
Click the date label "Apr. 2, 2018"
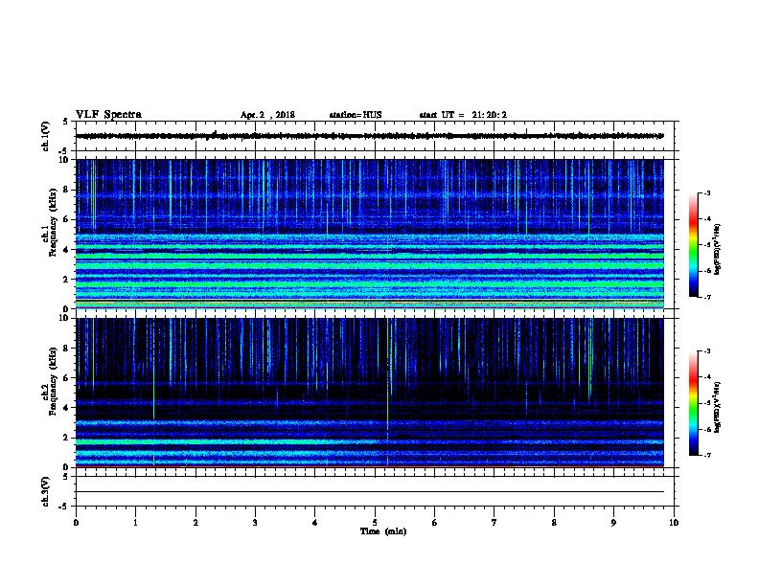(267, 115)
